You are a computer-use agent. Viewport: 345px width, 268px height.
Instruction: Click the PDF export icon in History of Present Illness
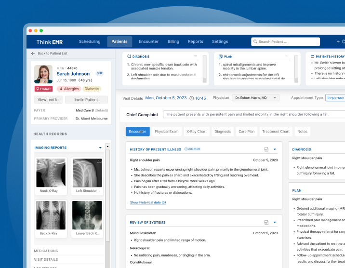coord(266,149)
